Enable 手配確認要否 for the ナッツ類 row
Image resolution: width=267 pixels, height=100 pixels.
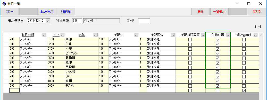click(190, 72)
